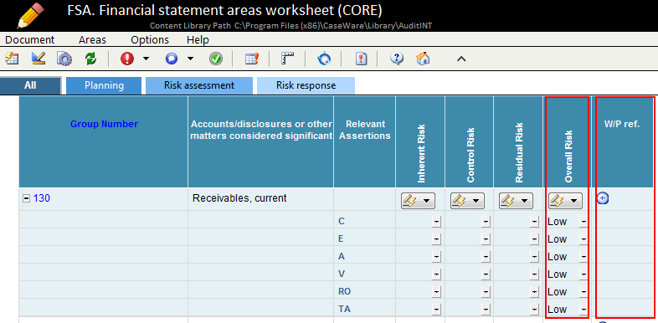Click the ruler icon in toolbar
This screenshot has width=658, height=323.
(x=287, y=59)
